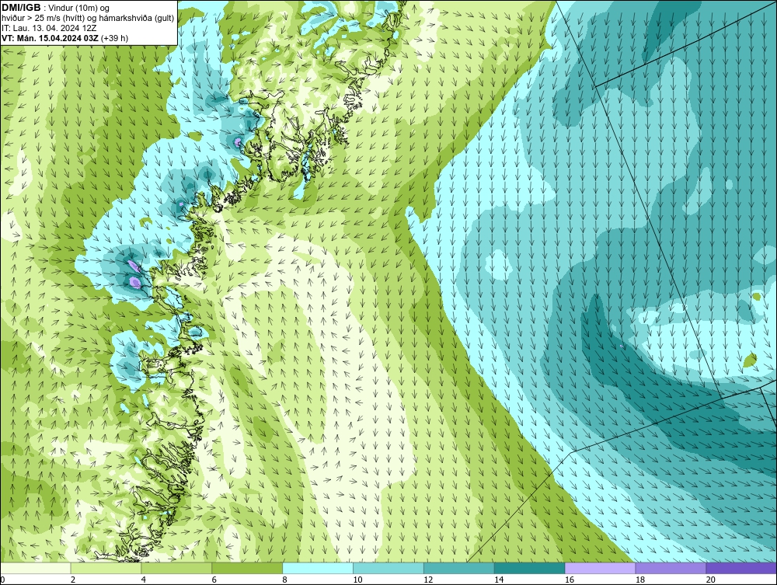Click the darkest purple swatch above 20
The width and height of the screenshot is (777, 585).
741,568
